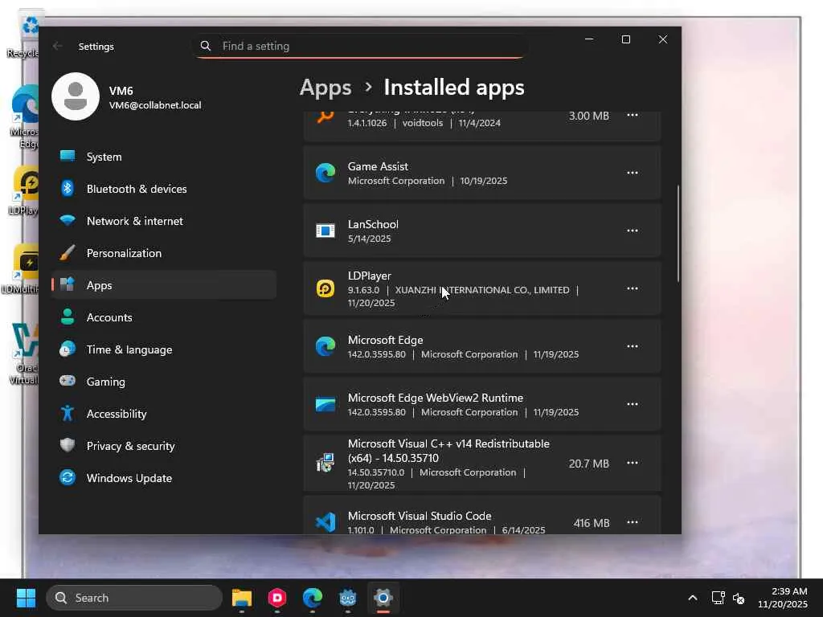Viewport: 823px width, 617px height.
Task: Click the Time & language clock icon
Action: (68, 349)
